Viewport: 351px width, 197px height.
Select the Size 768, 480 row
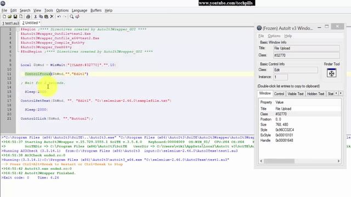tap(300, 125)
